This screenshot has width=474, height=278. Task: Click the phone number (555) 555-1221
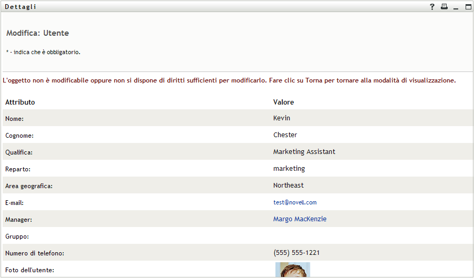[x=297, y=253]
